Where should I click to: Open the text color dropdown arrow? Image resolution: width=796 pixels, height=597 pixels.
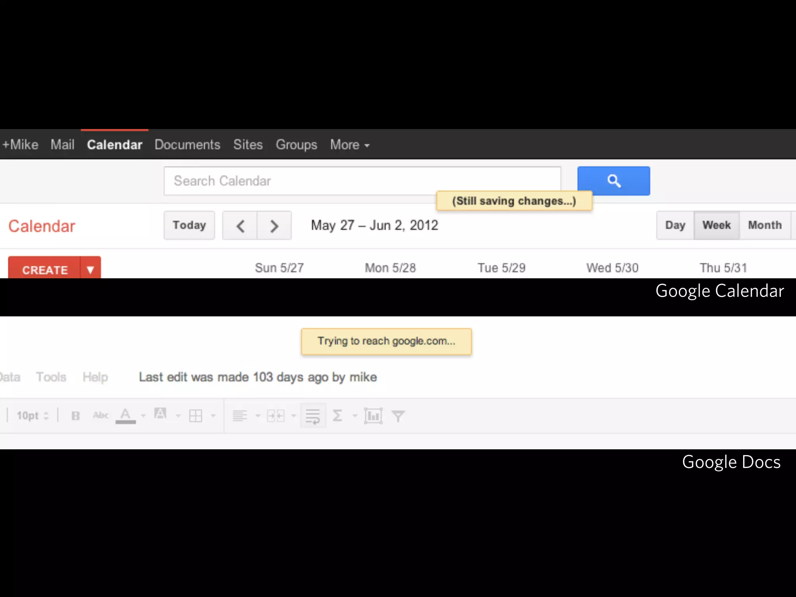(143, 416)
